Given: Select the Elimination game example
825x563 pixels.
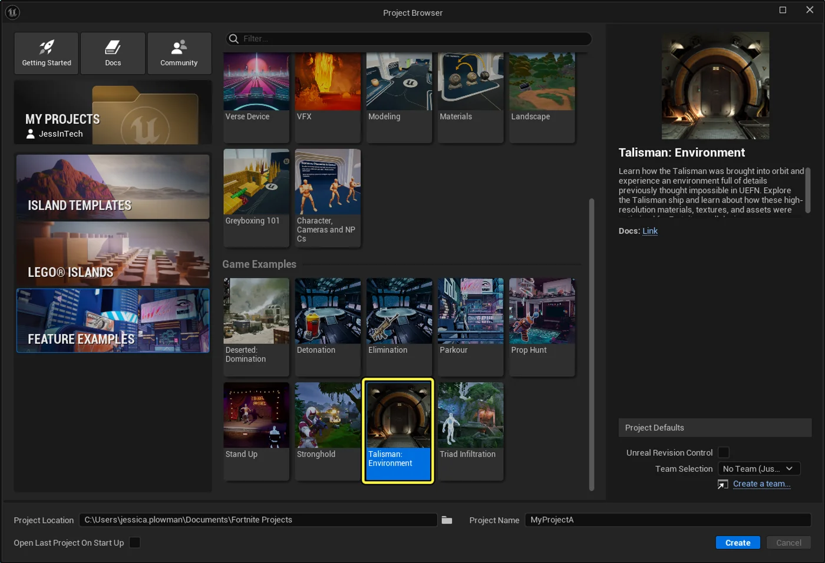Looking at the screenshot, I should (x=399, y=327).
